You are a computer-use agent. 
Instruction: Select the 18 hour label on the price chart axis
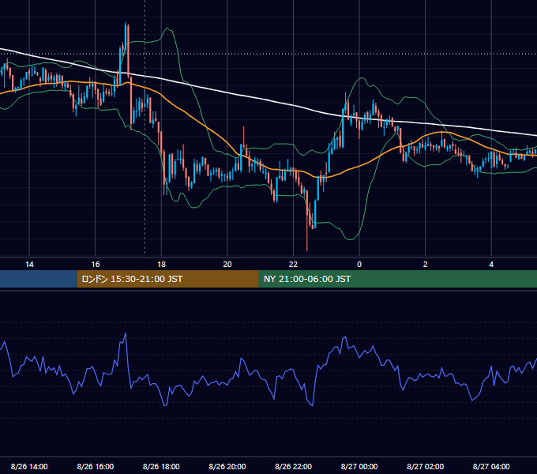pyautogui.click(x=161, y=265)
